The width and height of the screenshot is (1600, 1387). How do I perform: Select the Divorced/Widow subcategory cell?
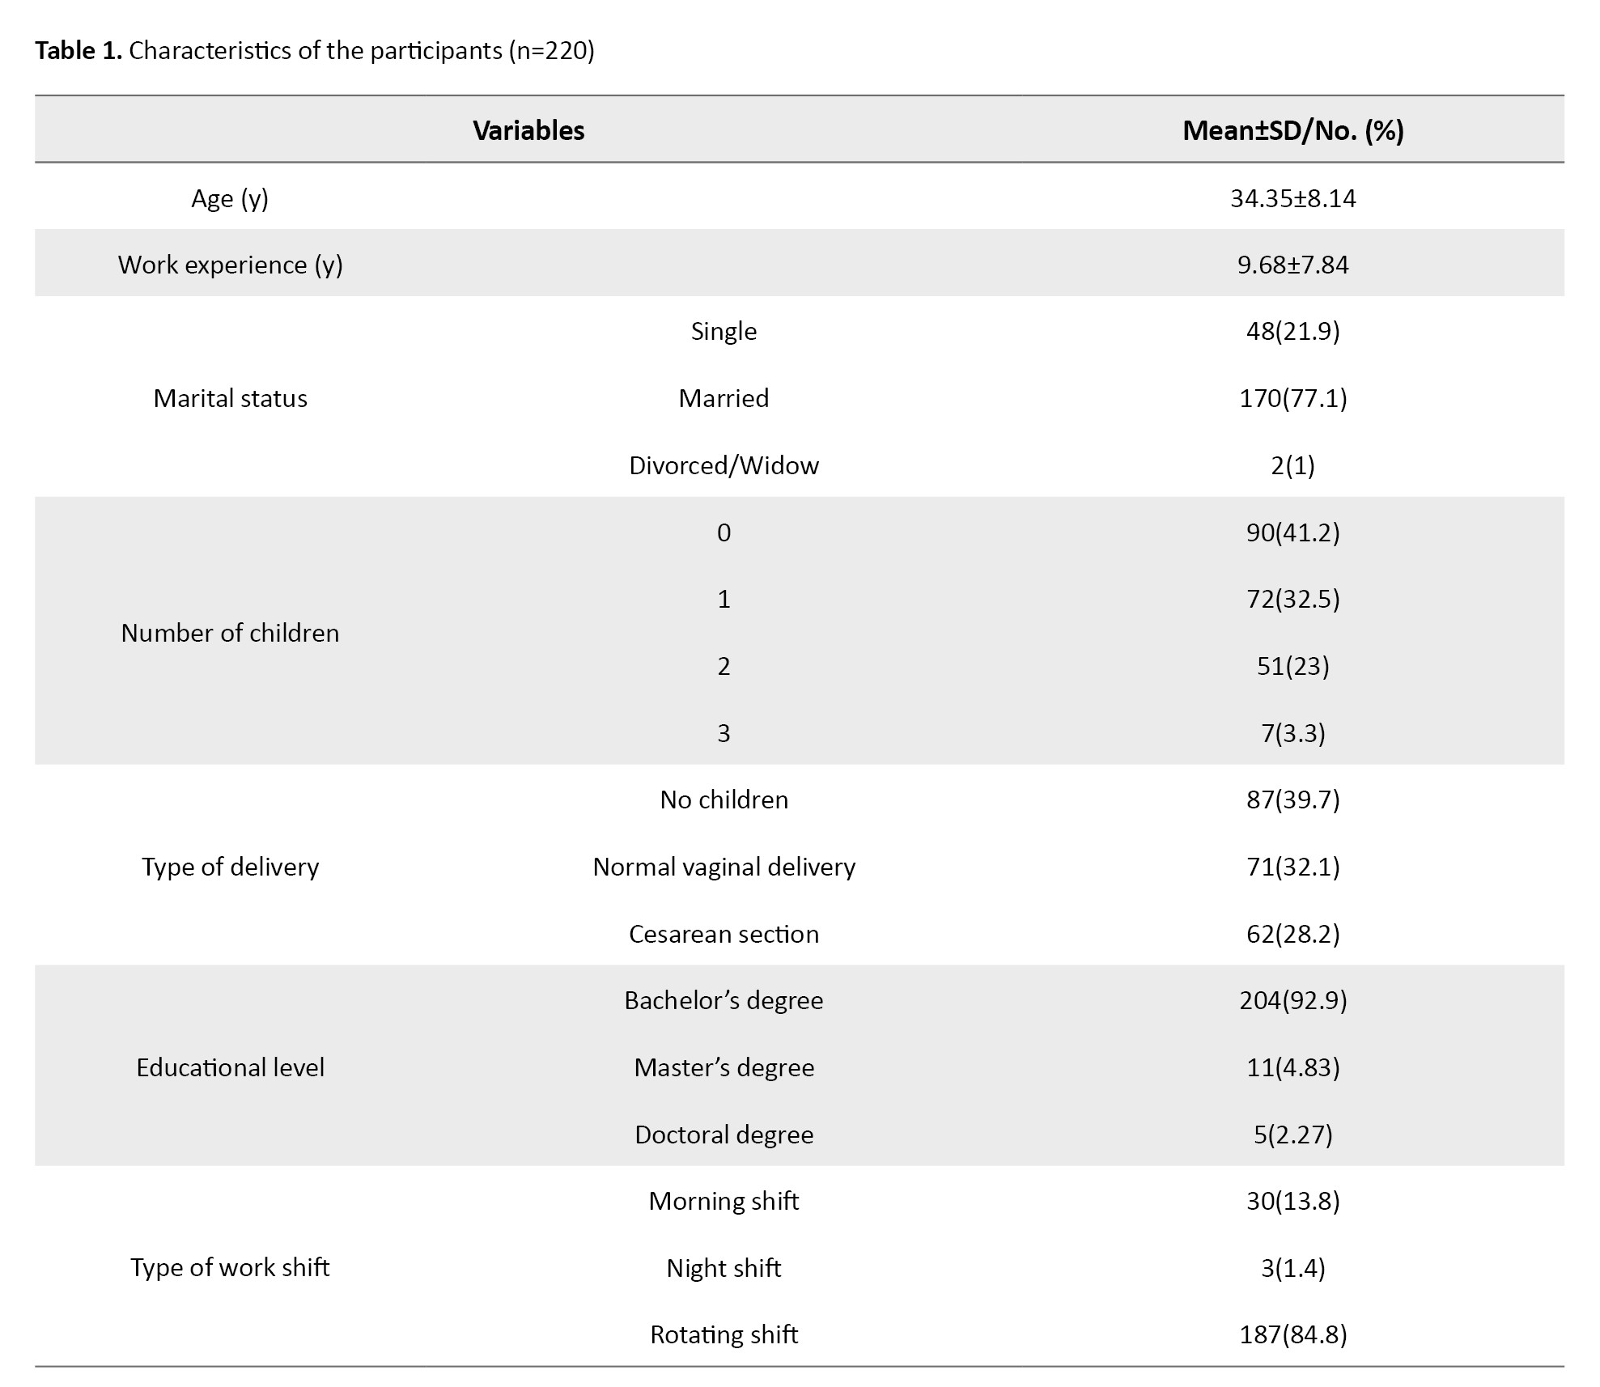pos(724,465)
